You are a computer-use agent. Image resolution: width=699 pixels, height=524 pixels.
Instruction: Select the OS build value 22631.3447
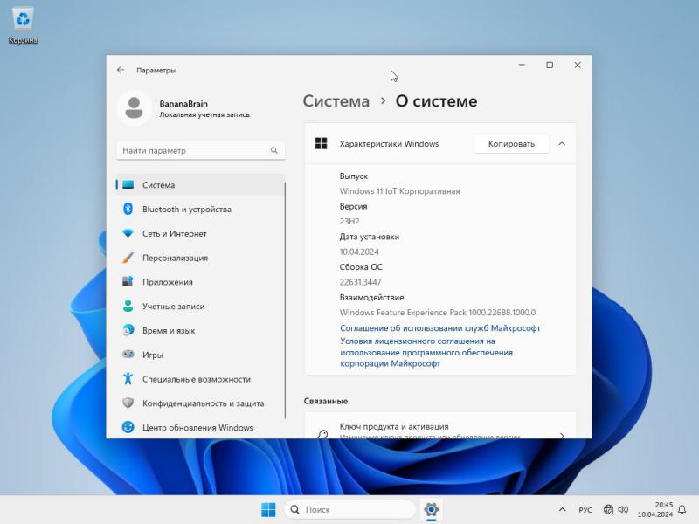coord(360,282)
